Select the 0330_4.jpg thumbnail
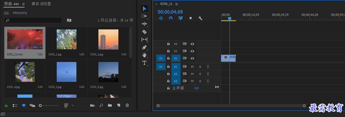 25,72
